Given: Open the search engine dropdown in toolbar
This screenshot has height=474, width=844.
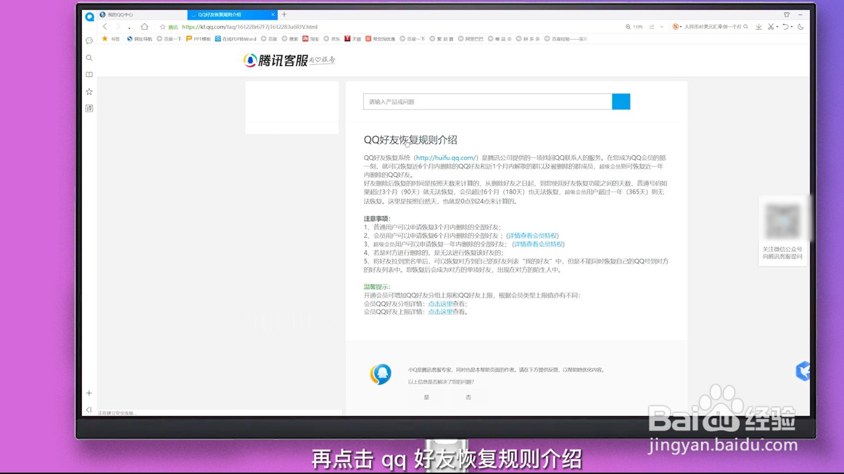Looking at the screenshot, I should coord(680,26).
